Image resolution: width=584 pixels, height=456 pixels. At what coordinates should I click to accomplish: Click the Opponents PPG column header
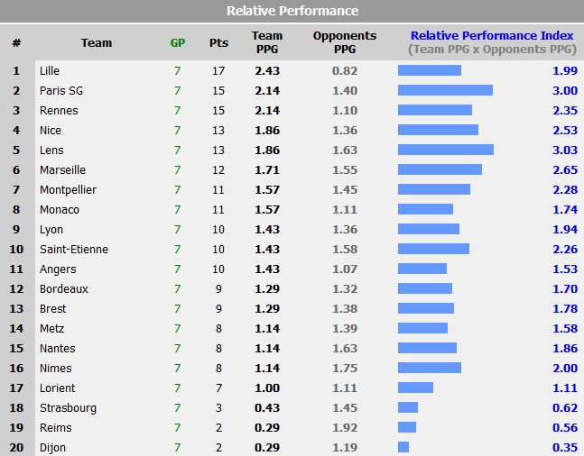click(x=345, y=42)
